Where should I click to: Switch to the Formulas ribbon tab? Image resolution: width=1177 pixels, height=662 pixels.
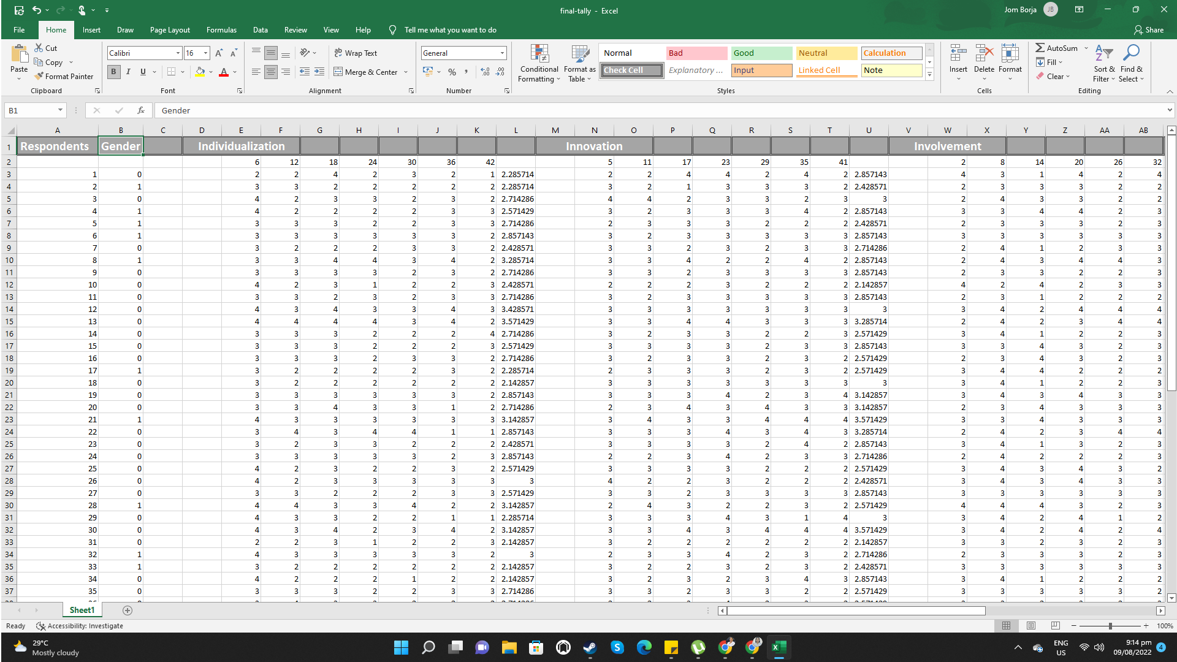(x=221, y=30)
